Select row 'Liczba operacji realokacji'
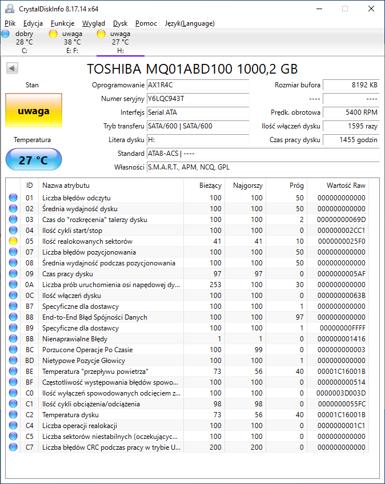 (187, 425)
